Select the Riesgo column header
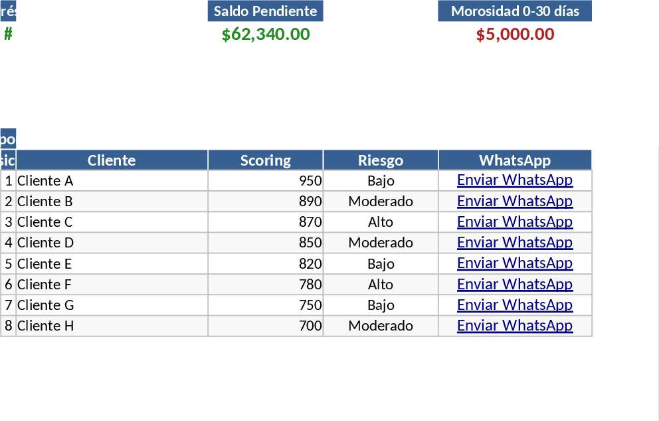Image resolution: width=659 pixels, height=421 pixels. (380, 160)
